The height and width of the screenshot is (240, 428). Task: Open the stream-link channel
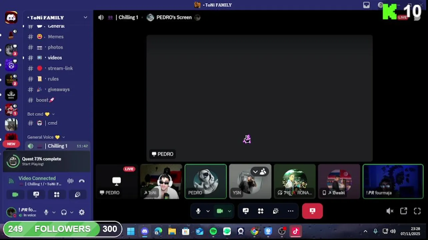point(57,68)
